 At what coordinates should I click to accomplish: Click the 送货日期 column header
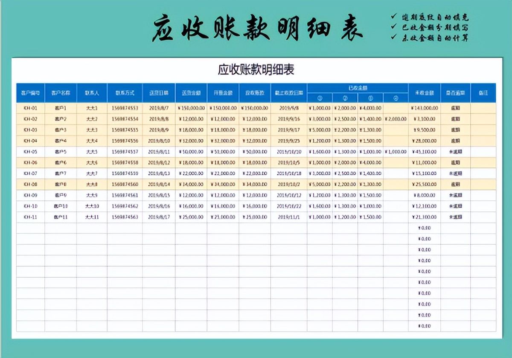point(157,93)
